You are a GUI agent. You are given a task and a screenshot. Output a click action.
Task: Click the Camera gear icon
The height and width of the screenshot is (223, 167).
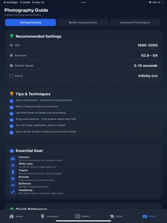(x=13, y=159)
